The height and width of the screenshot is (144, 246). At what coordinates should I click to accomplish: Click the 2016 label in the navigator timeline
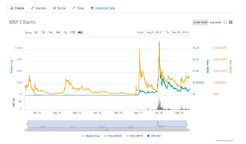102,127
